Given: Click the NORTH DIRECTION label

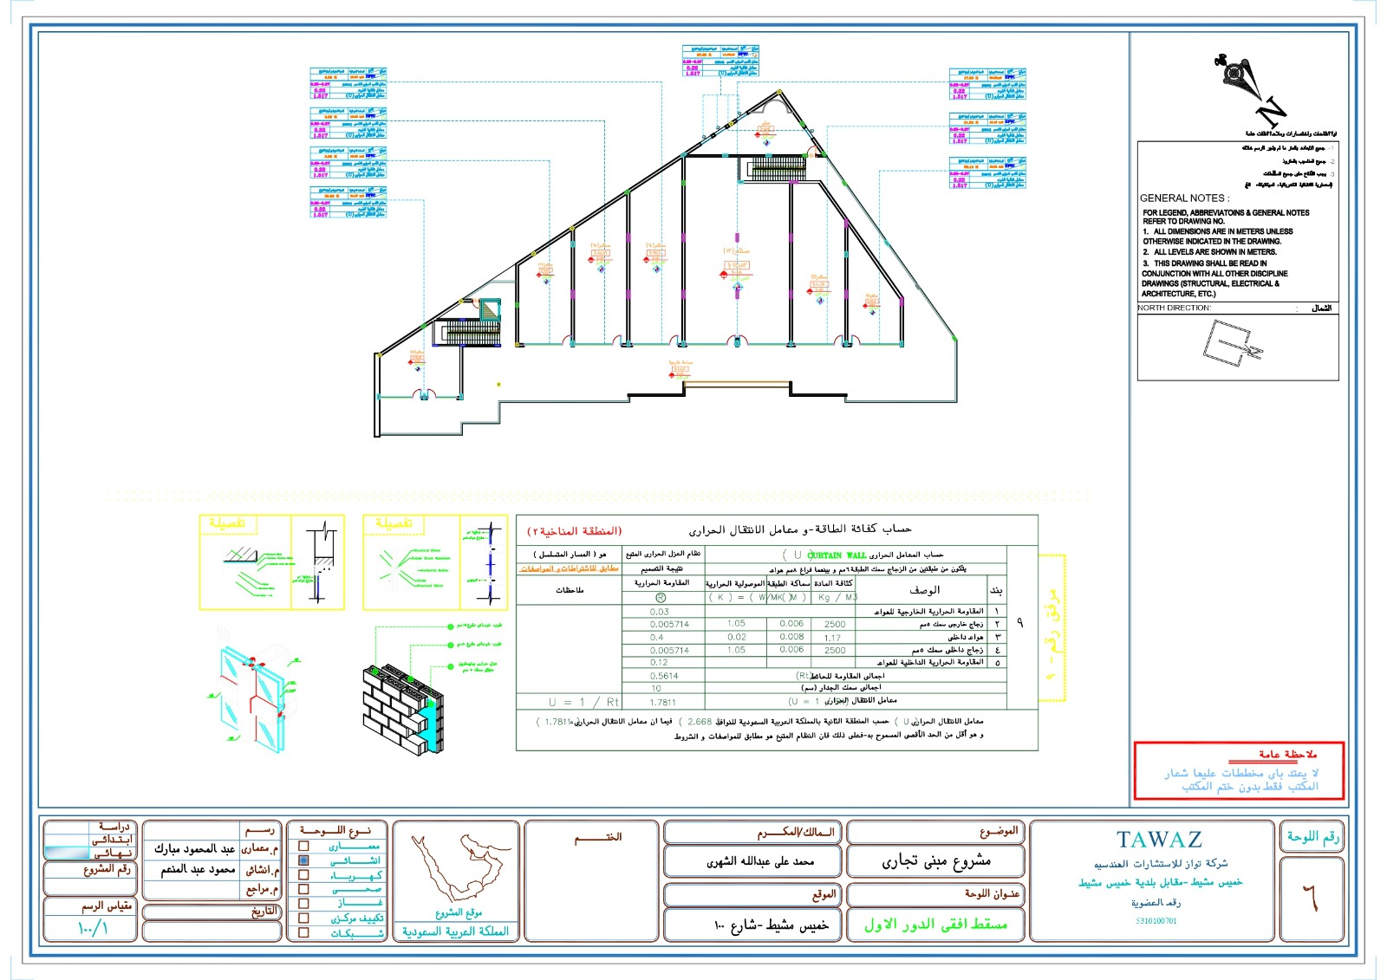Looking at the screenshot, I should [1175, 308].
